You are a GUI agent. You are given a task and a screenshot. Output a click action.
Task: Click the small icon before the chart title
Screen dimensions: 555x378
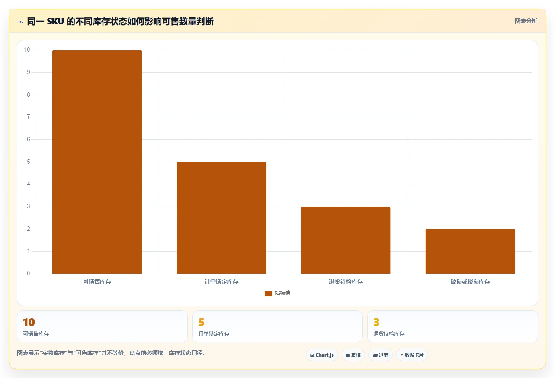tap(20, 22)
